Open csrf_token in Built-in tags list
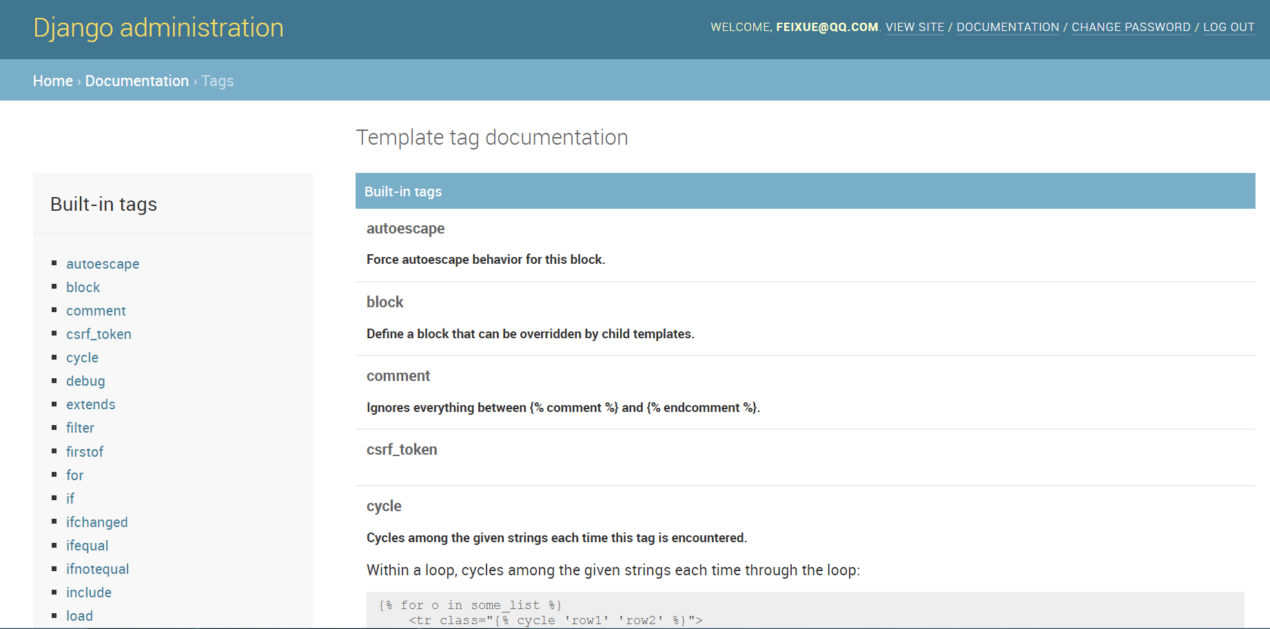The width and height of the screenshot is (1270, 629). pyautogui.click(x=99, y=334)
